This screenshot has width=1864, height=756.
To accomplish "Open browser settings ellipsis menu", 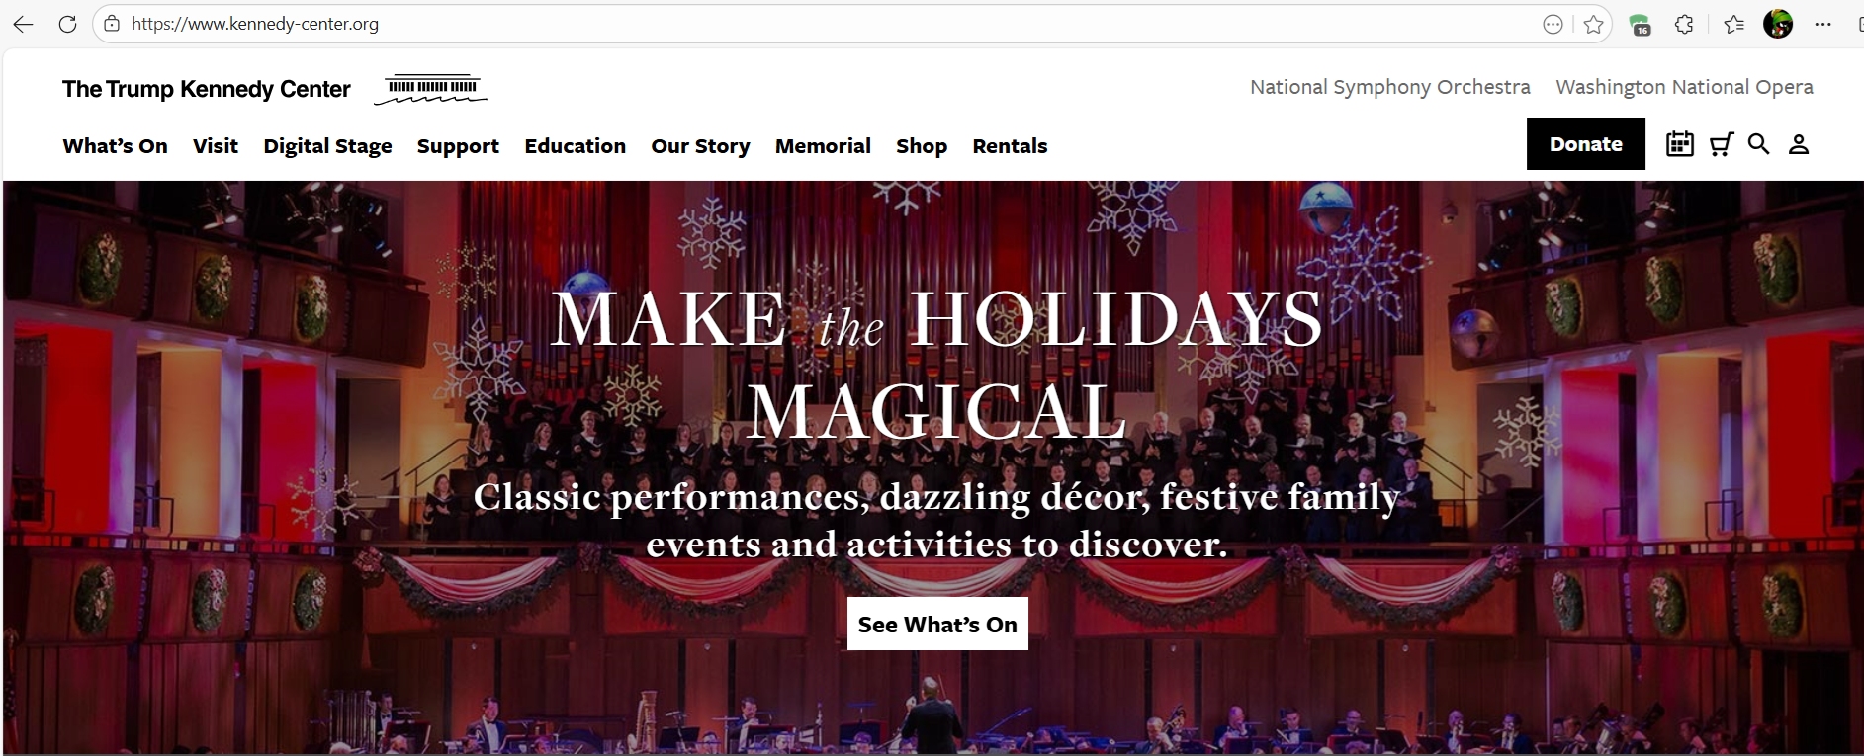I will [1823, 25].
